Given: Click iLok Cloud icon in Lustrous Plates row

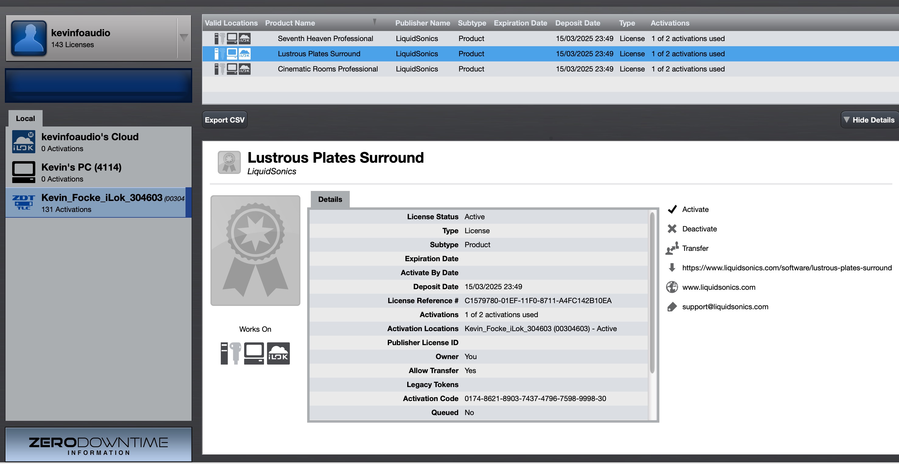Looking at the screenshot, I should click(x=244, y=54).
